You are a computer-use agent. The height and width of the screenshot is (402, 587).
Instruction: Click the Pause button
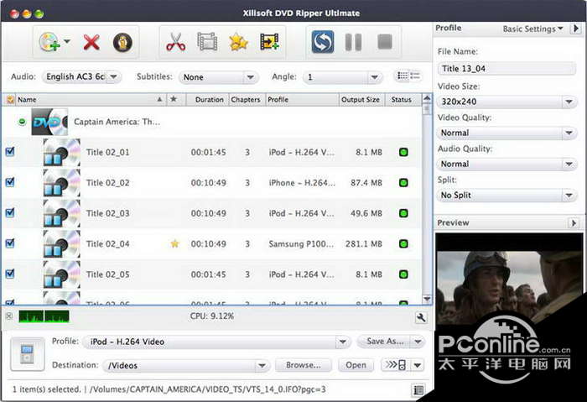pyautogui.click(x=353, y=42)
